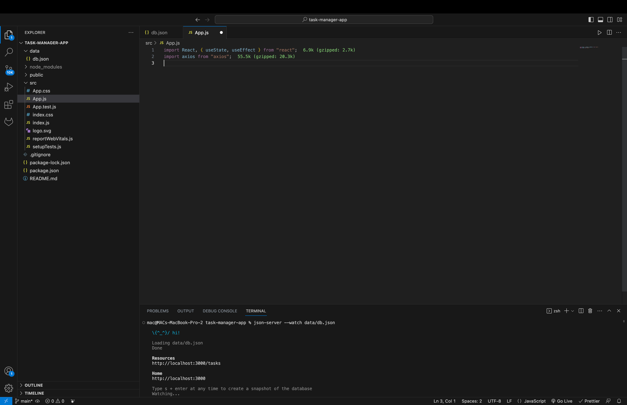Toggle the primary side bar visibility
This screenshot has width=627, height=405.
(x=591, y=20)
